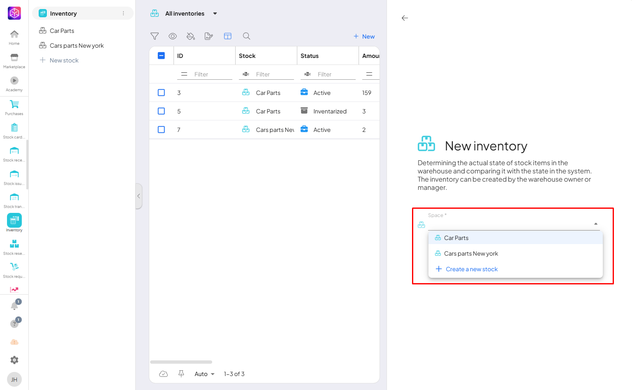This screenshot has height=390, width=632.
Task: Click the back arrow in New inventory panel
Action: click(x=405, y=18)
